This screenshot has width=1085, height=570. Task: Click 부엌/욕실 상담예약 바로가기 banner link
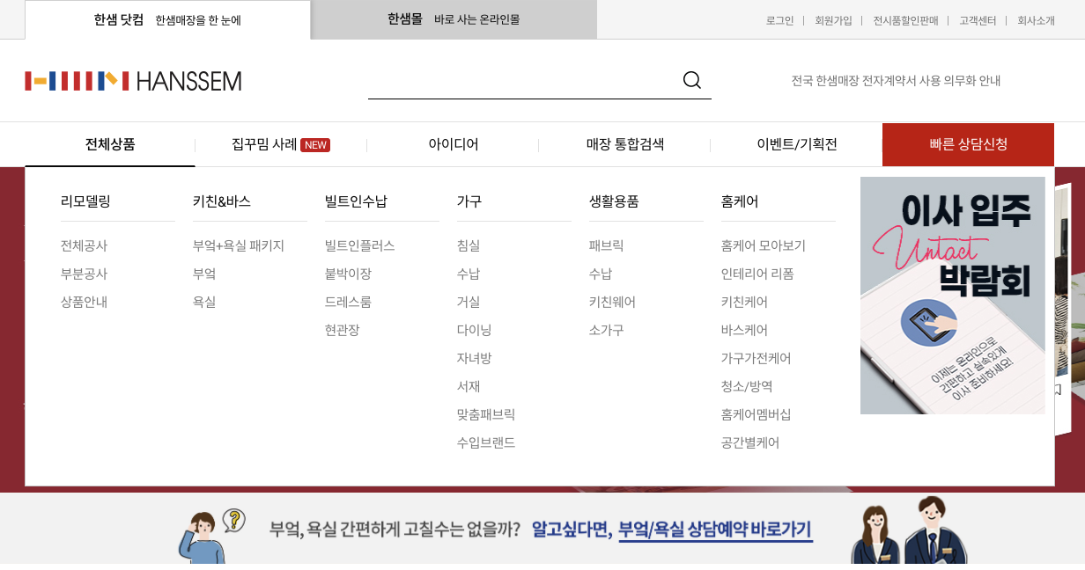coord(715,530)
